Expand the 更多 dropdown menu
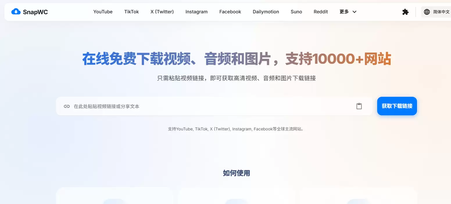Image resolution: width=451 pixels, height=204 pixels. pyautogui.click(x=348, y=12)
